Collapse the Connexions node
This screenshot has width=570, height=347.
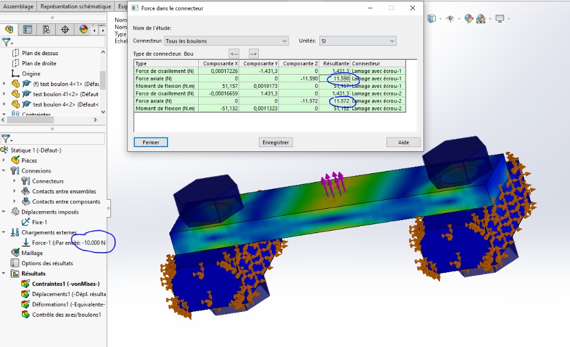click(x=4, y=171)
